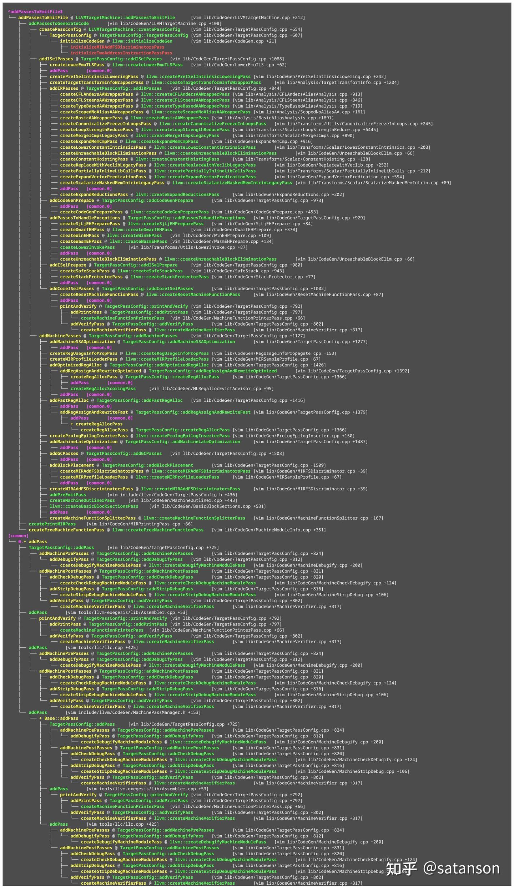514x890 pixels.
Task: Select the createPrintMIRPass row
Action: pyautogui.click(x=111, y=524)
